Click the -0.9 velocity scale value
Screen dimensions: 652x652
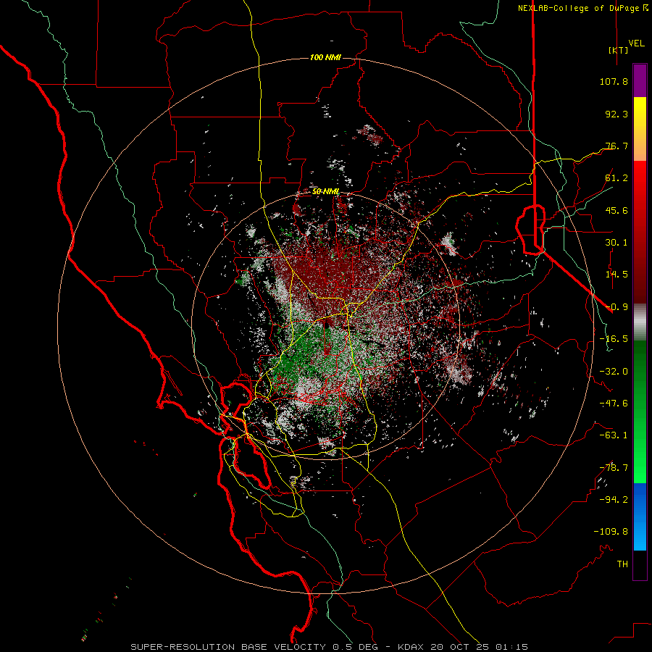tap(617, 307)
